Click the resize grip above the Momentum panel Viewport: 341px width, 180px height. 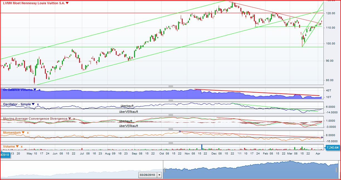(x=171, y=129)
